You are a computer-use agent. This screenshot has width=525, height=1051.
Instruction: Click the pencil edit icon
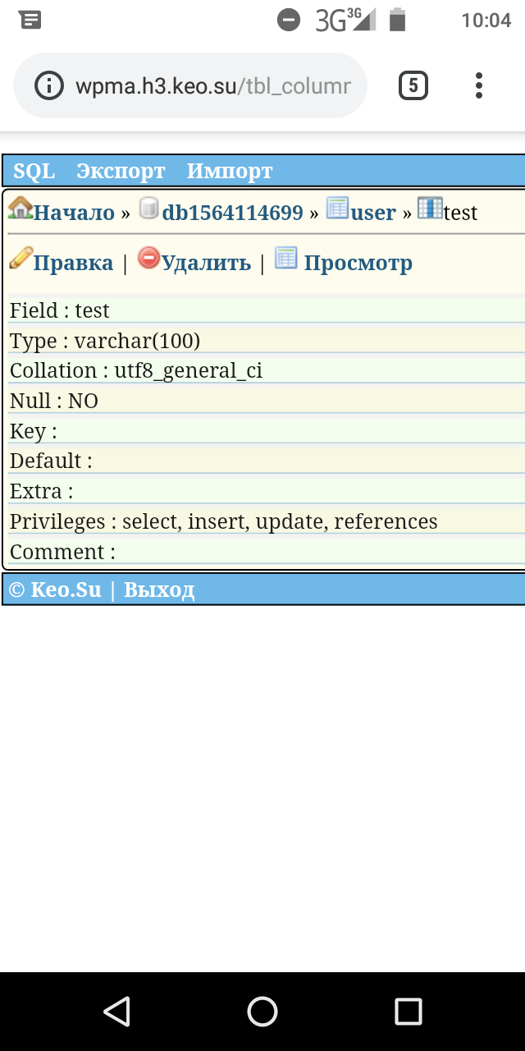(x=21, y=259)
